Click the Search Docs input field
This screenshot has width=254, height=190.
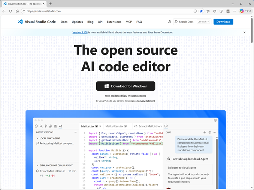click(x=187, y=22)
